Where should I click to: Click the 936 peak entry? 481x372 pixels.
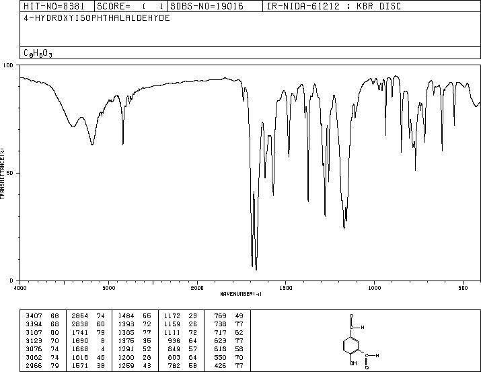pos(182,340)
